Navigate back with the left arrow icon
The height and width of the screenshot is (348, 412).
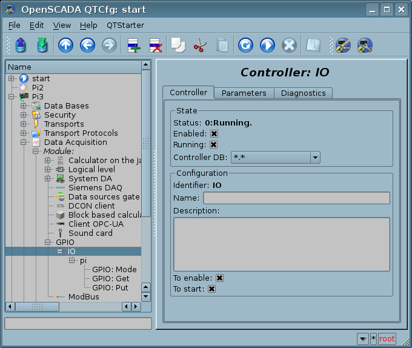(x=87, y=45)
